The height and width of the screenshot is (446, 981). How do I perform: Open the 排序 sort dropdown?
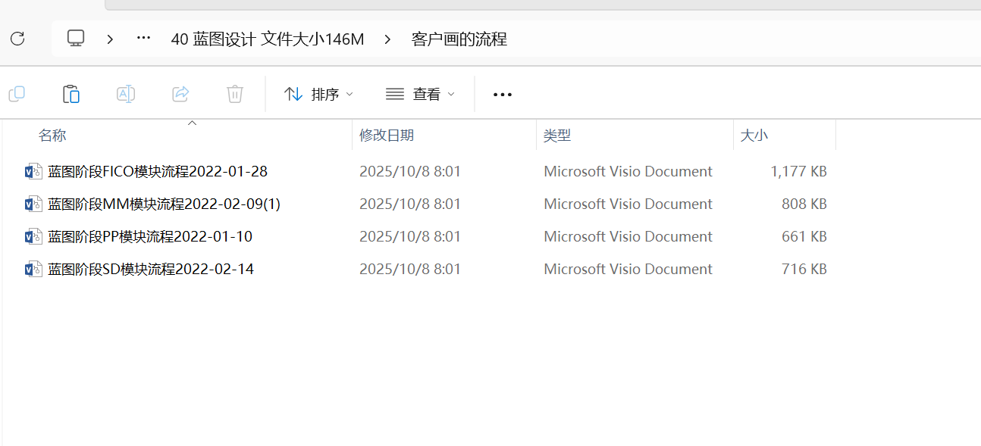point(318,95)
